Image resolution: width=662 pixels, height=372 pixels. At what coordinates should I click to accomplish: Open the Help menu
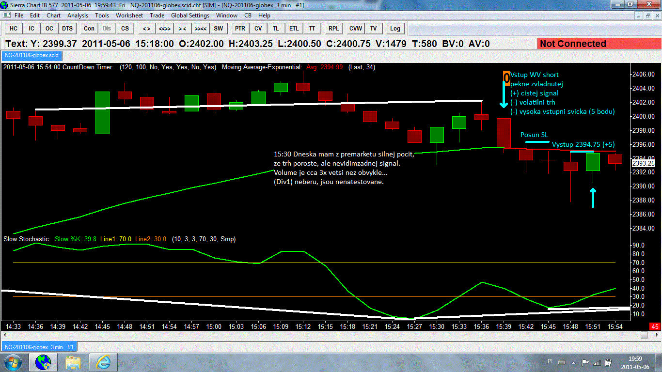265,15
